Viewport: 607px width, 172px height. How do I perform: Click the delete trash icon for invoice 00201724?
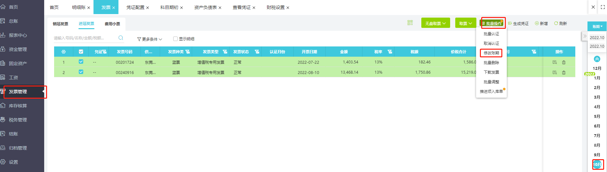click(x=564, y=62)
